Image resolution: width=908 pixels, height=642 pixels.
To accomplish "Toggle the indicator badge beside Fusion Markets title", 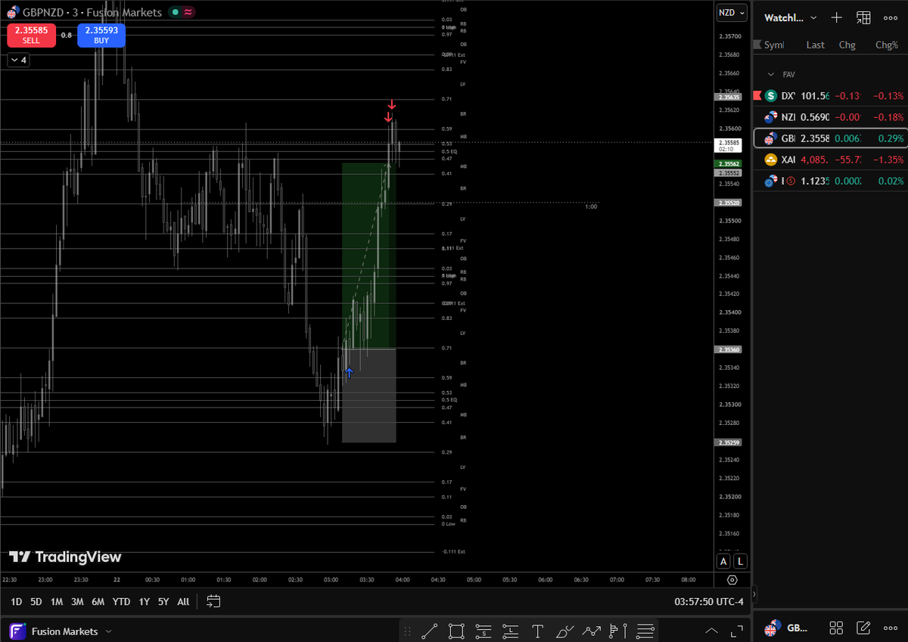I will (x=181, y=12).
